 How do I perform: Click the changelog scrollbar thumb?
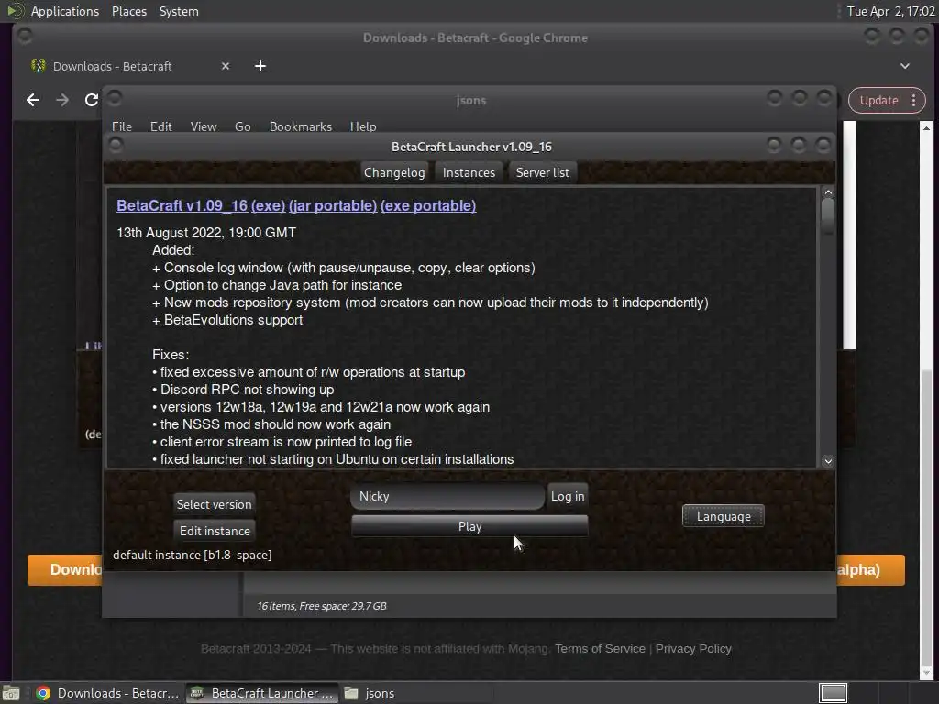(828, 216)
